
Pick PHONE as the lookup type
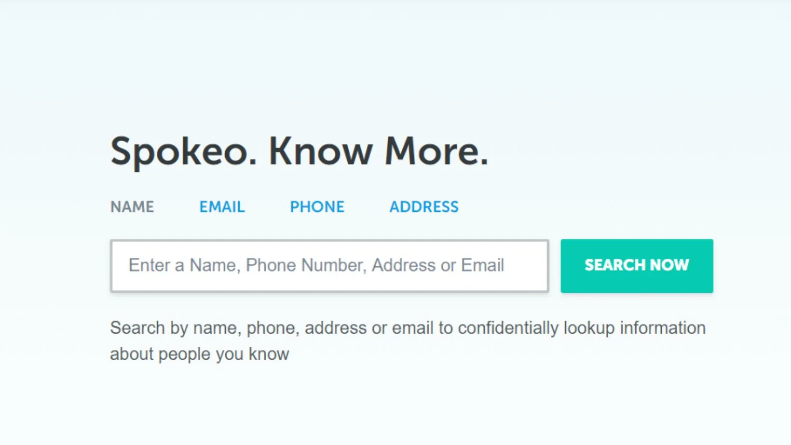pyautogui.click(x=317, y=207)
